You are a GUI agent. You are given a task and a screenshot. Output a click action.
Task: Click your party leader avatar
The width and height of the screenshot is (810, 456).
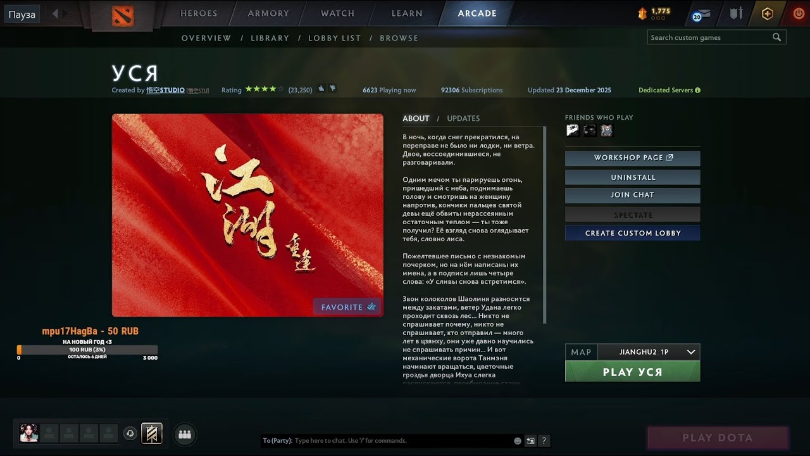[28, 433]
